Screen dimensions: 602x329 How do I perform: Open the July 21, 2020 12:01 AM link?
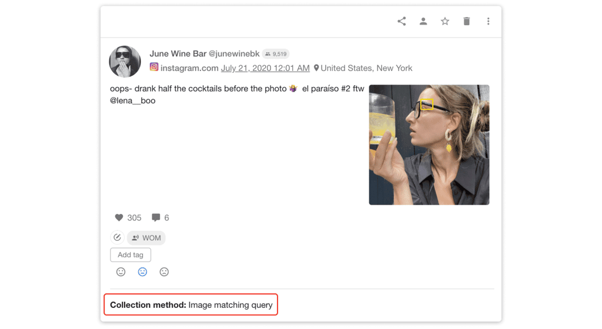(x=265, y=68)
